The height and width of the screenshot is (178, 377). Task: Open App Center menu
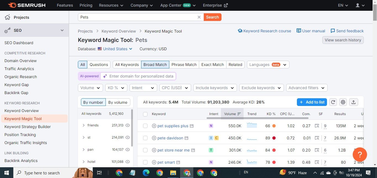tap(178, 5)
